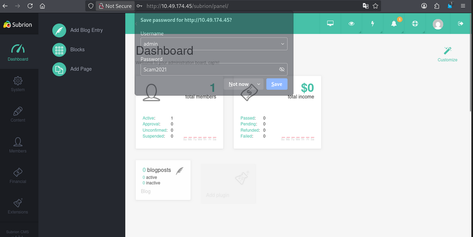Expand the username dropdown in save dialog
Image resolution: width=473 pixels, height=237 pixels.
click(x=282, y=44)
